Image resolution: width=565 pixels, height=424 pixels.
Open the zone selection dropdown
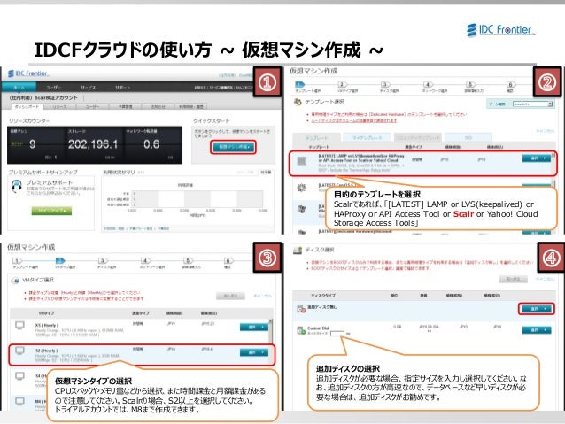[x=532, y=104]
